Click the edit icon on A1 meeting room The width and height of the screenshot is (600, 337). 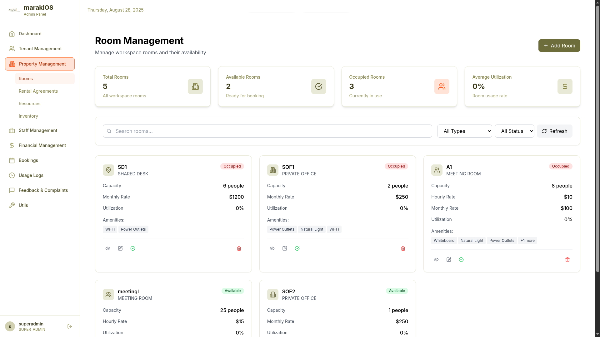(x=449, y=260)
